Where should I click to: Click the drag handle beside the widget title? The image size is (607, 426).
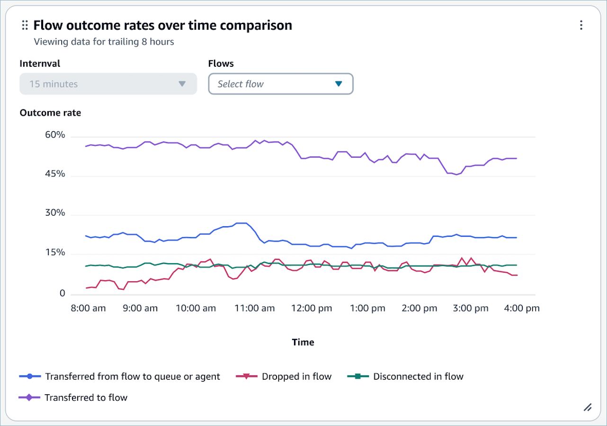pos(25,25)
